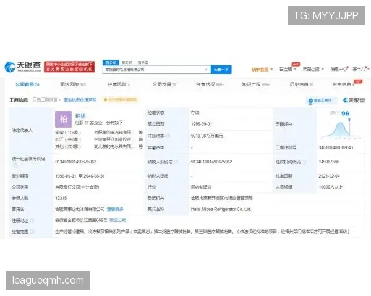This screenshot has height=296, width=371.
Task: Click the company type 有限责任公司(中外合资)
Action: [x=77, y=187]
